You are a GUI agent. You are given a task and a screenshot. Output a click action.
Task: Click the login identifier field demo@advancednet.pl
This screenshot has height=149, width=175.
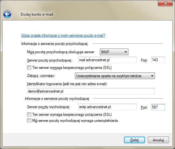[x=91, y=91]
